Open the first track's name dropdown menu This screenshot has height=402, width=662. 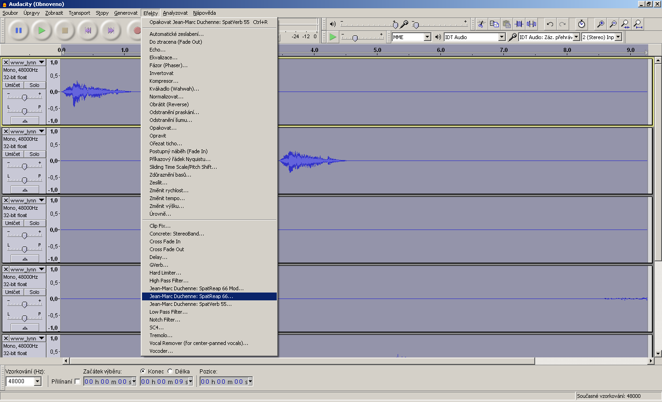28,62
